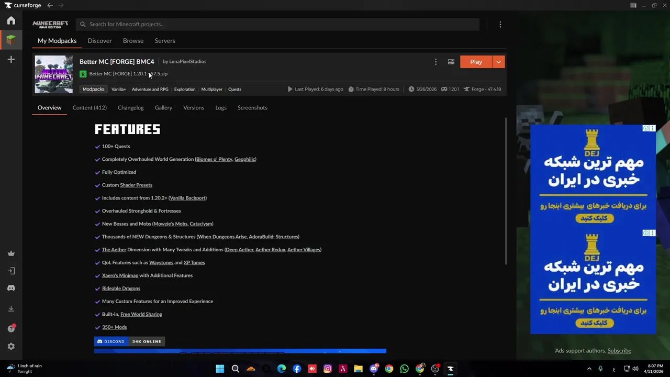Add a new game with plus icon
The image size is (670, 377).
point(11,60)
